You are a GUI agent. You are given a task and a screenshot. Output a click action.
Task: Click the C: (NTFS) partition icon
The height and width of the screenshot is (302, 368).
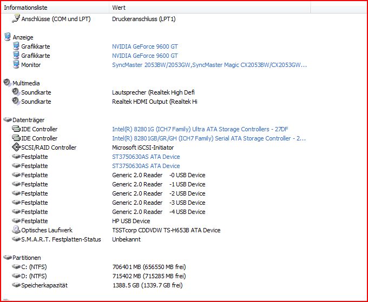click(x=16, y=266)
